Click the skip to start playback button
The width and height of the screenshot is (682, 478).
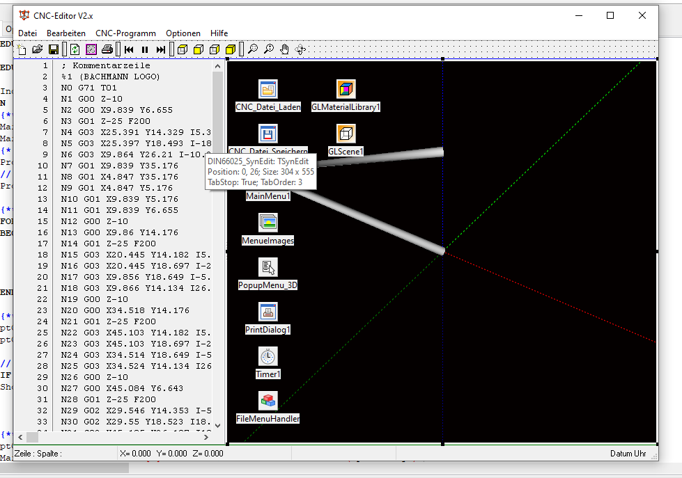[129, 49]
